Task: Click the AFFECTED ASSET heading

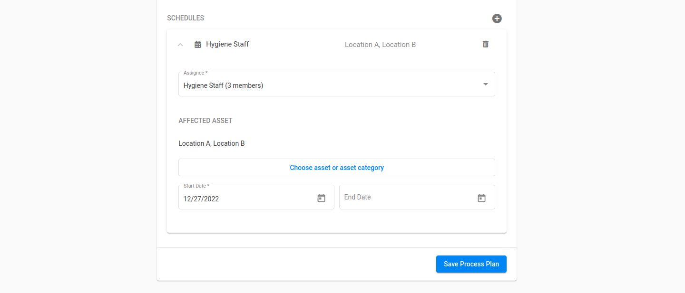Action: pyautogui.click(x=205, y=121)
